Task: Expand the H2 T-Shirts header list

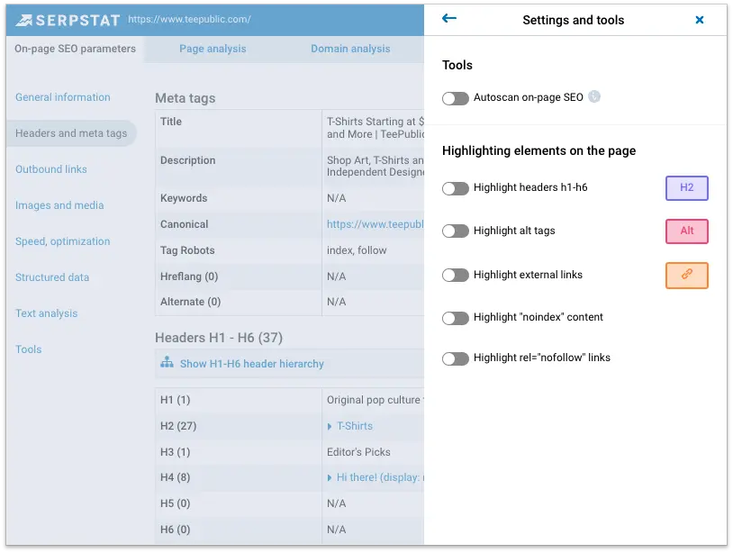Action: click(330, 426)
